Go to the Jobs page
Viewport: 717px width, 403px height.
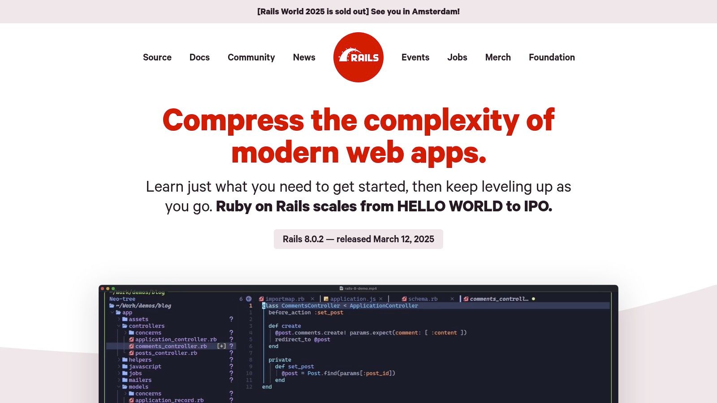[x=457, y=57]
